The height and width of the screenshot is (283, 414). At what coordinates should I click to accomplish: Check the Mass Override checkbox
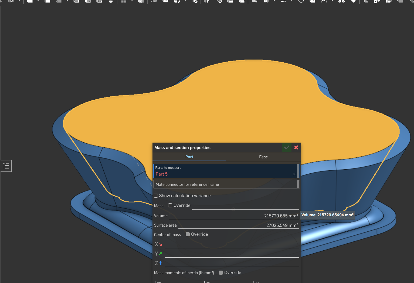tap(170, 205)
